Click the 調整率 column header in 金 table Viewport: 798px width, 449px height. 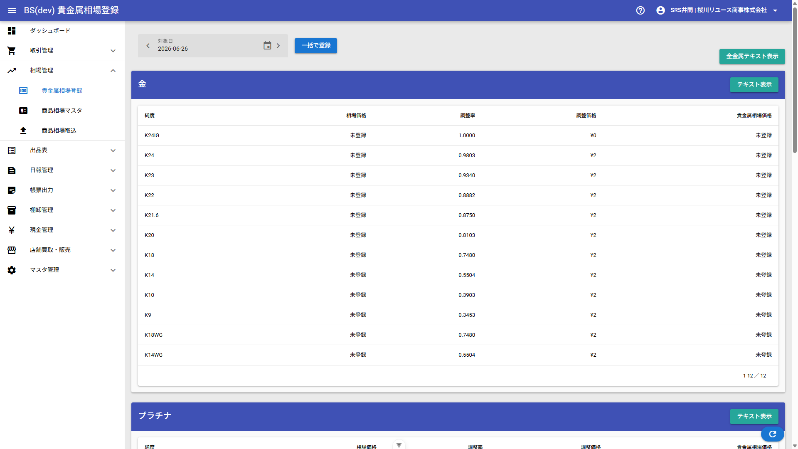[x=468, y=116]
